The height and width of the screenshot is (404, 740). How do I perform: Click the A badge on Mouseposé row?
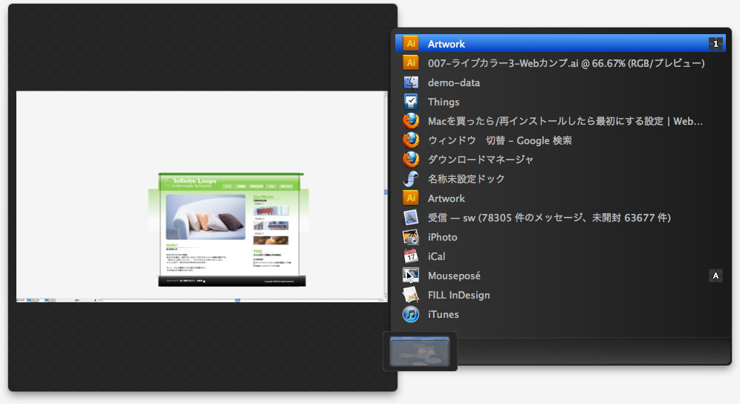tap(715, 276)
